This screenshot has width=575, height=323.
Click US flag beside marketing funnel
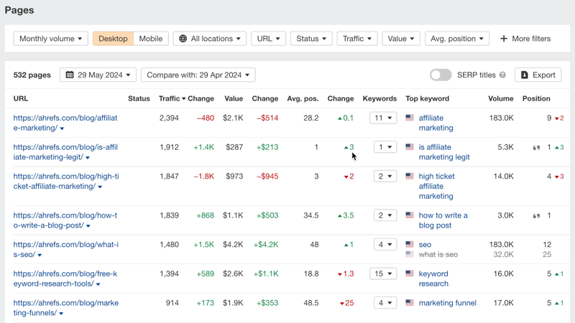(410, 302)
